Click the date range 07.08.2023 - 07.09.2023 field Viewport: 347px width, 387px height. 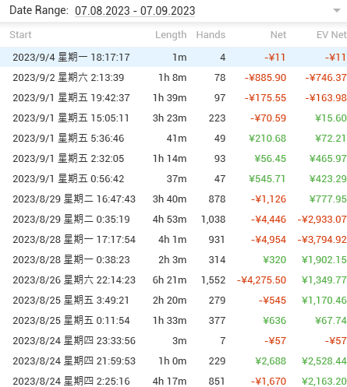(x=135, y=11)
